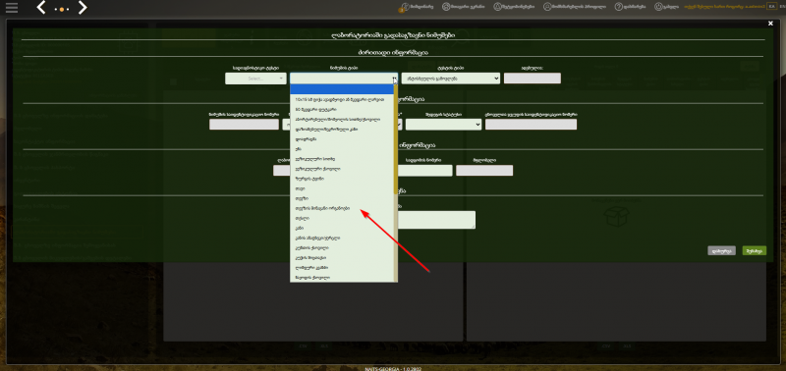Switch language to EN
The height and width of the screenshot is (371, 786).
(x=782, y=7)
